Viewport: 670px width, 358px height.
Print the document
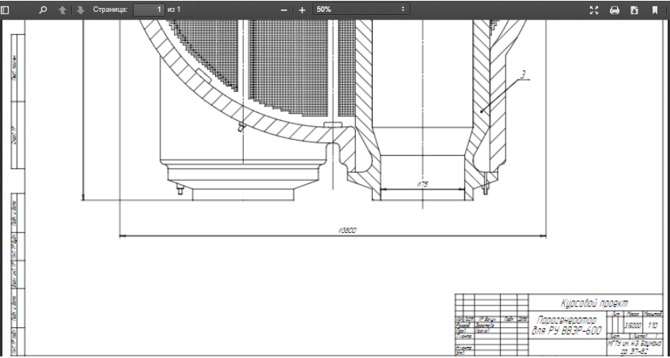pos(614,10)
